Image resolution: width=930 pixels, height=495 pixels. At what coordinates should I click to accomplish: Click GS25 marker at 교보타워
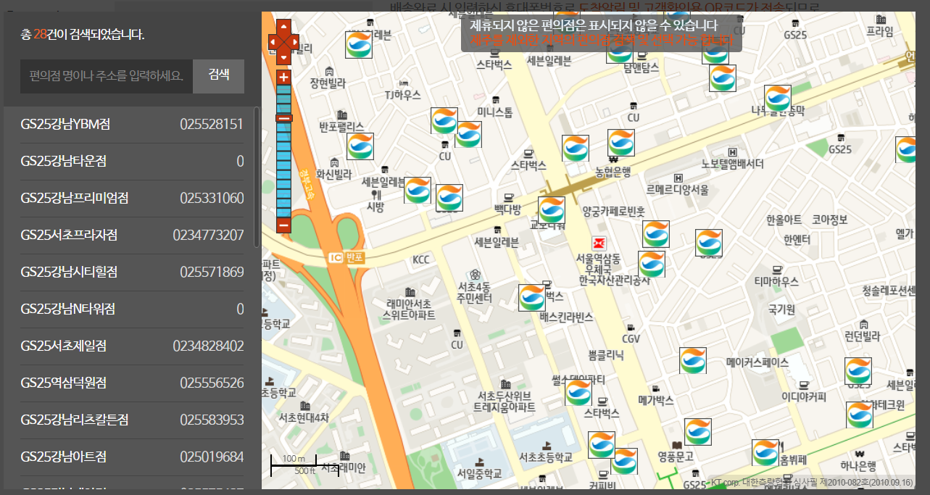(552, 210)
